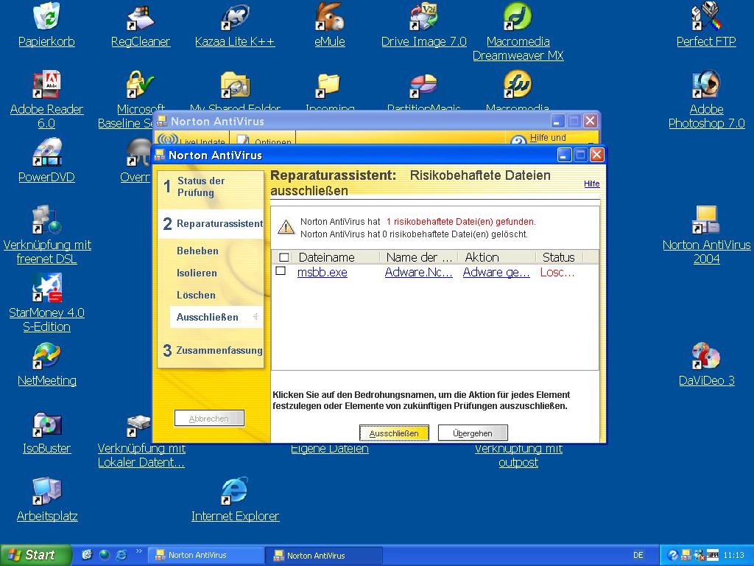Viewport: 754px width, 566px height.
Task: Choose the Löschen step in sidebar
Action: 196,295
